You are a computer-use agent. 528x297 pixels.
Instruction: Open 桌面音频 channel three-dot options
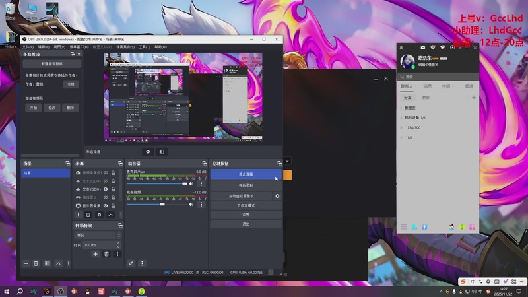pos(201,204)
